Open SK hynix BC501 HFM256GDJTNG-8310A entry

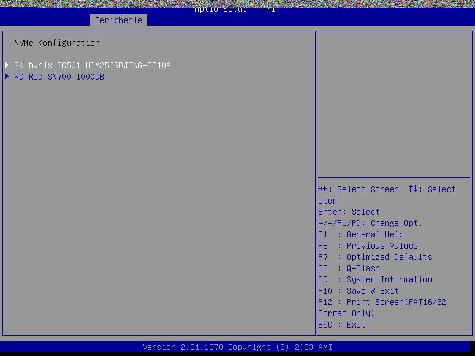[93, 65]
